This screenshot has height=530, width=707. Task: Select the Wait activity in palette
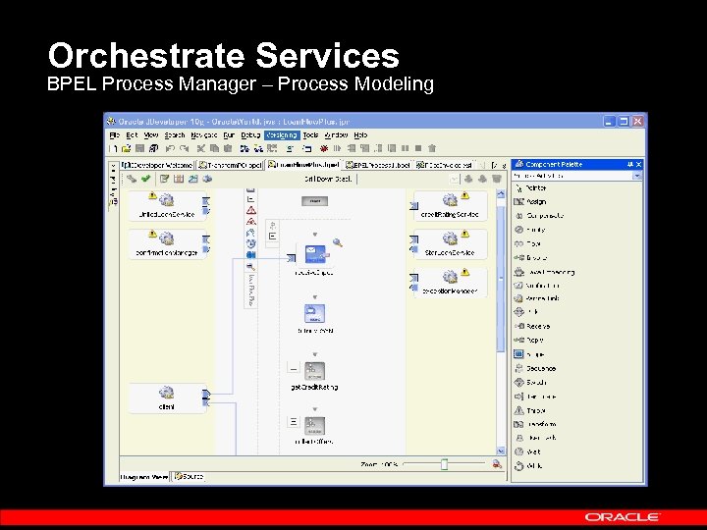(x=527, y=451)
